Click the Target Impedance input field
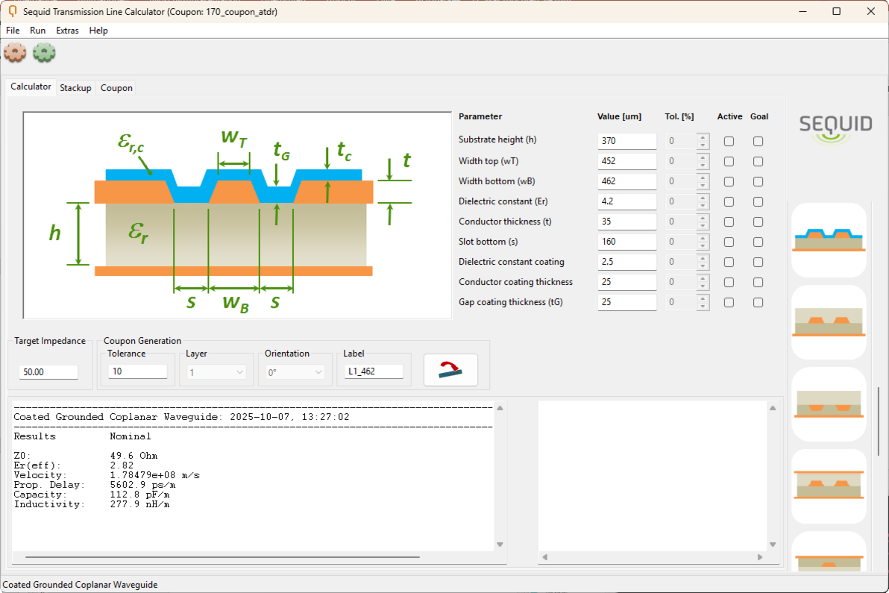The height and width of the screenshot is (593, 889). pyautogui.click(x=48, y=371)
